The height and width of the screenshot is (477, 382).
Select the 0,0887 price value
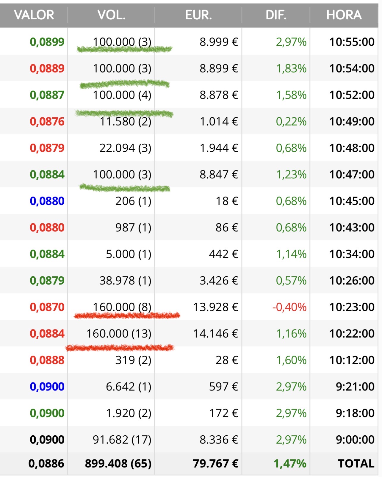pos(47,95)
